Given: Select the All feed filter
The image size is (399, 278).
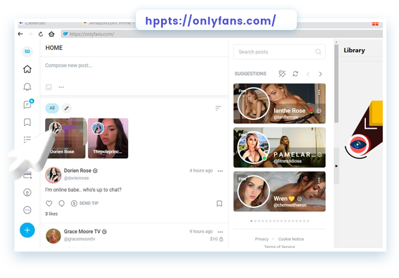Looking at the screenshot, I should [52, 108].
